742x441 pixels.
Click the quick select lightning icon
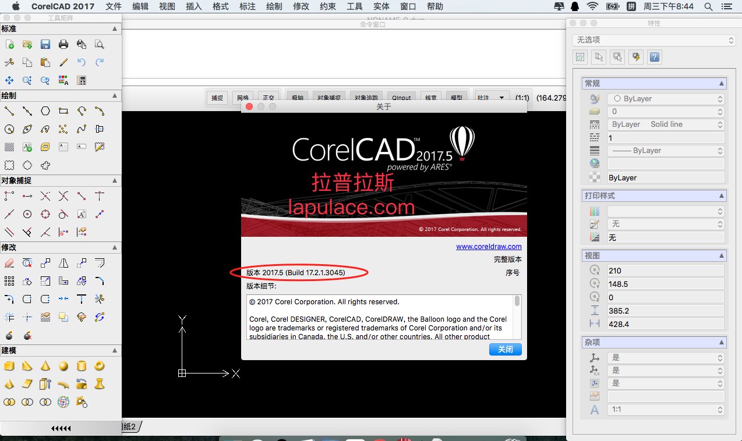click(x=636, y=57)
